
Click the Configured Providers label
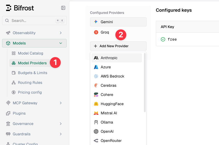coord(107,13)
